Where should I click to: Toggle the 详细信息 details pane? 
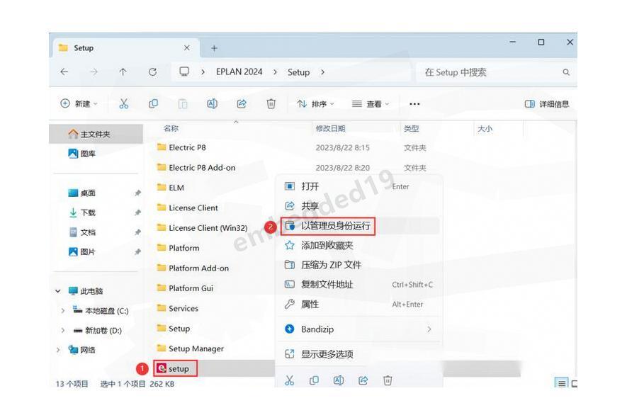coord(547,104)
